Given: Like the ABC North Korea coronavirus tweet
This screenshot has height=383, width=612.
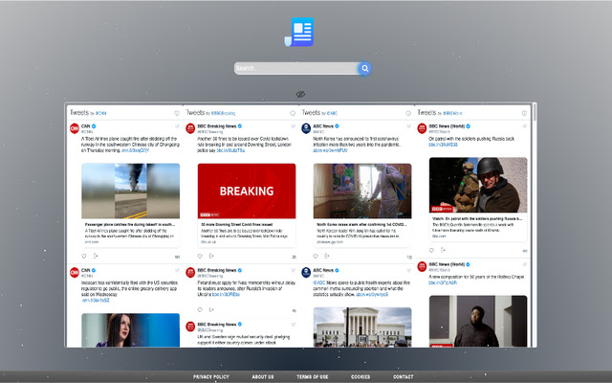Looking at the screenshot, I should (316, 256).
